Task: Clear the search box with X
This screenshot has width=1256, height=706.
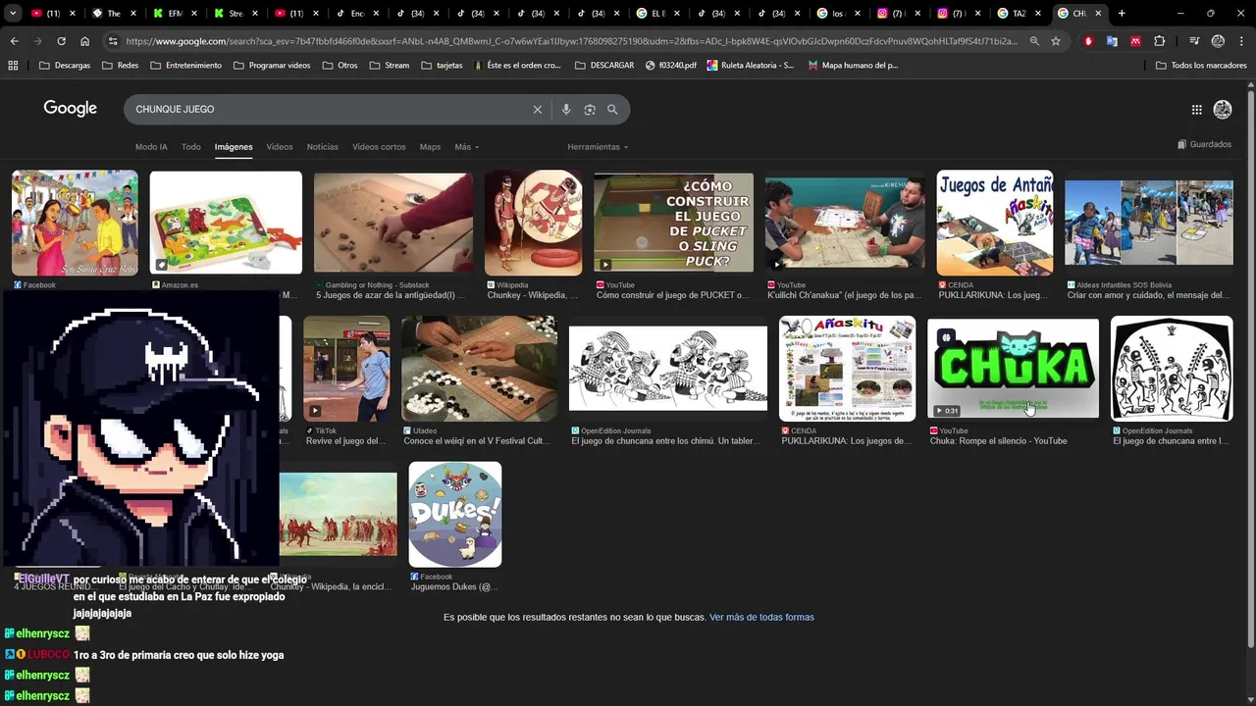Action: tap(537, 109)
